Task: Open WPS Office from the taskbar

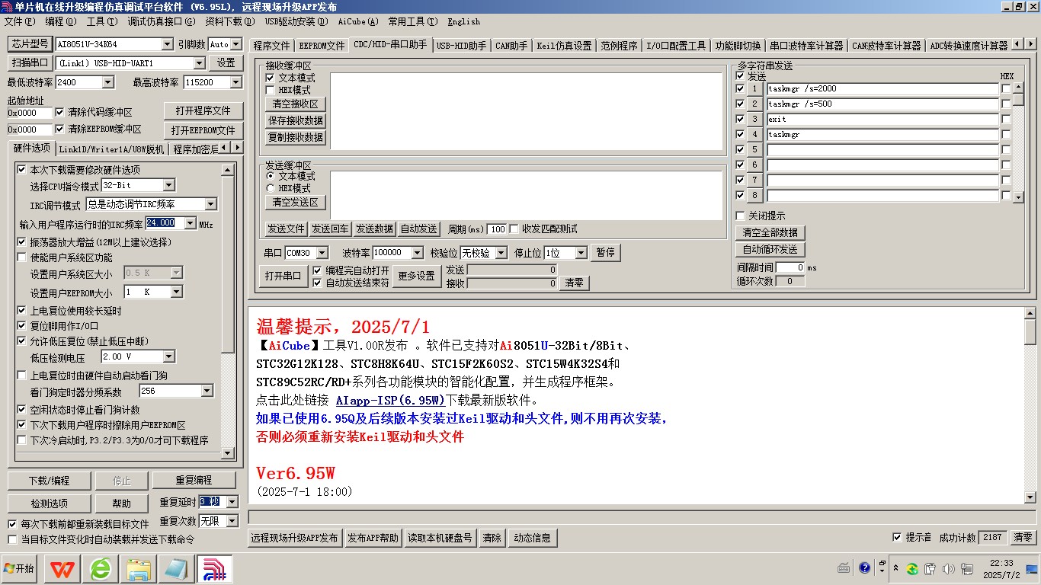Action: [x=62, y=569]
